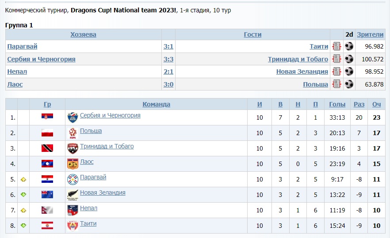Image resolution: width=390 pixels, height=238 pixels.
Task: Click the Таити team crest icon
Action: pyautogui.click(x=73, y=225)
